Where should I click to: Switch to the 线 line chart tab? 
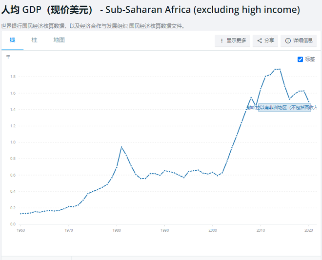click(13, 40)
